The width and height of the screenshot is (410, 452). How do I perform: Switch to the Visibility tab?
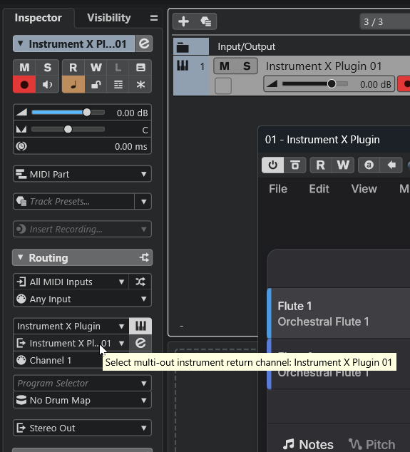click(109, 18)
